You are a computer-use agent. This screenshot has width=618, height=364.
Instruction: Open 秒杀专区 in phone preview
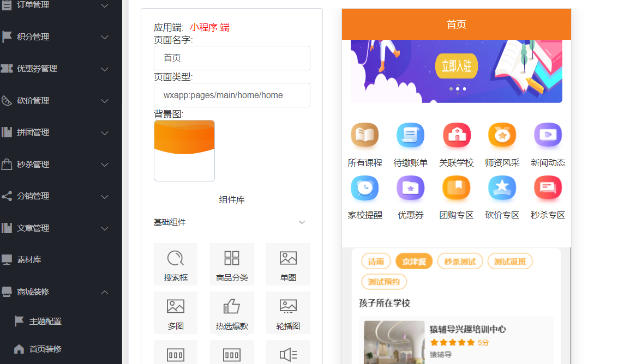(x=548, y=197)
